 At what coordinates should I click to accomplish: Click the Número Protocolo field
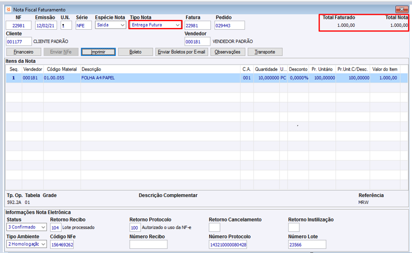[228, 244]
